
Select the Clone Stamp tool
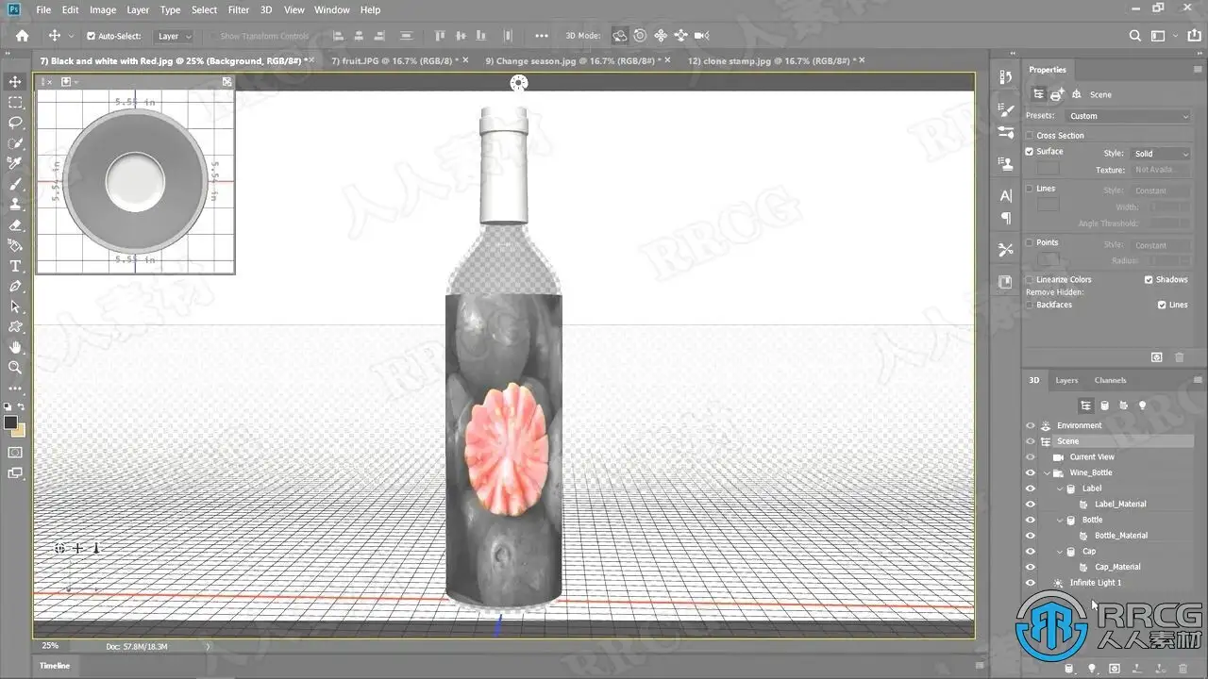click(x=15, y=204)
